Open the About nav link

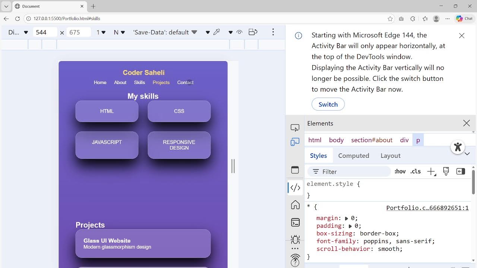click(x=120, y=83)
